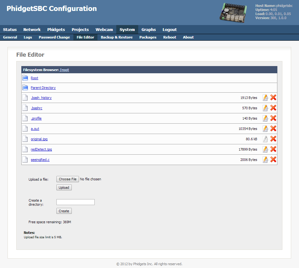Screen dimensions: 299x268
Task: Select the File Editor submenu tab
Action: pos(85,37)
